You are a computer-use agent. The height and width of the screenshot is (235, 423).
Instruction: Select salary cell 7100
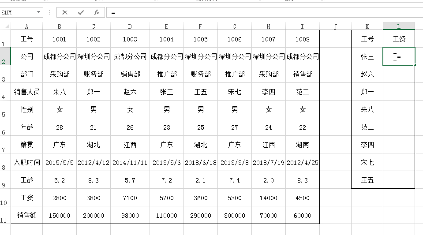(x=130, y=198)
